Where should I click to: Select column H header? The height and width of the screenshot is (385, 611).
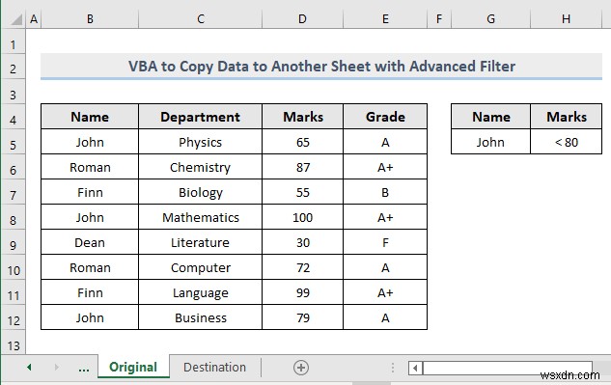click(566, 19)
